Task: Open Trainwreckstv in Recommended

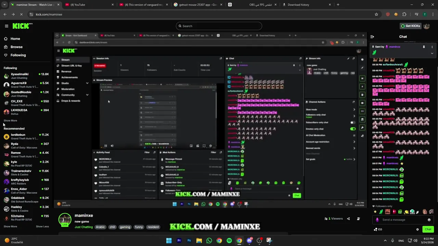Action: pyautogui.click(x=26, y=173)
